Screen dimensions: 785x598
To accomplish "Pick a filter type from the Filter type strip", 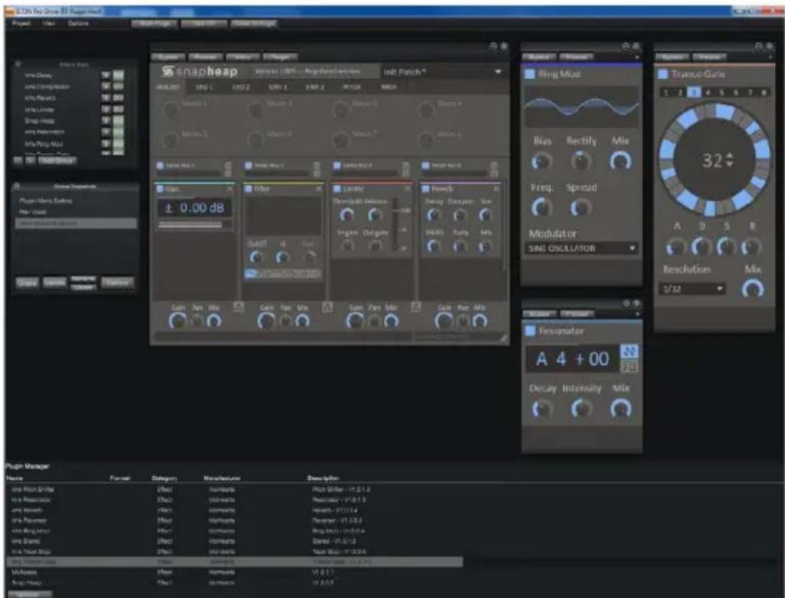I will (x=283, y=273).
